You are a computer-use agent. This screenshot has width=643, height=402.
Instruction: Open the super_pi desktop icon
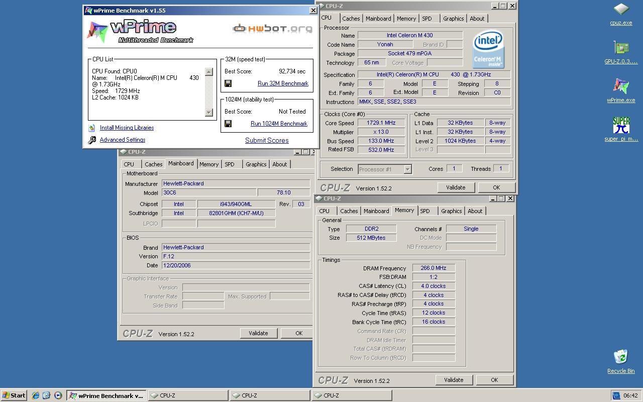click(x=621, y=130)
